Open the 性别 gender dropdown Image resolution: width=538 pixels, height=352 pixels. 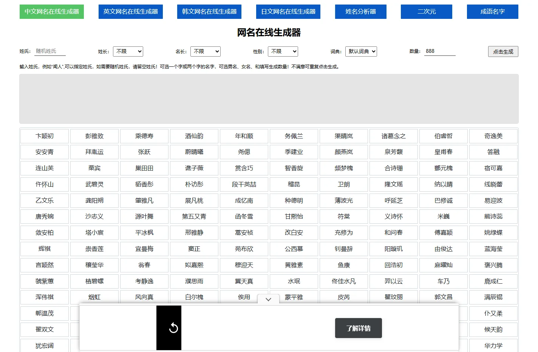coord(283,51)
